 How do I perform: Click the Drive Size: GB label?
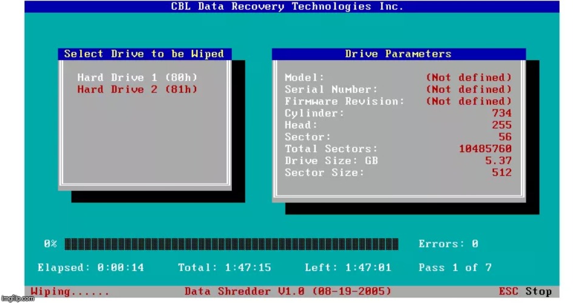coord(331,161)
